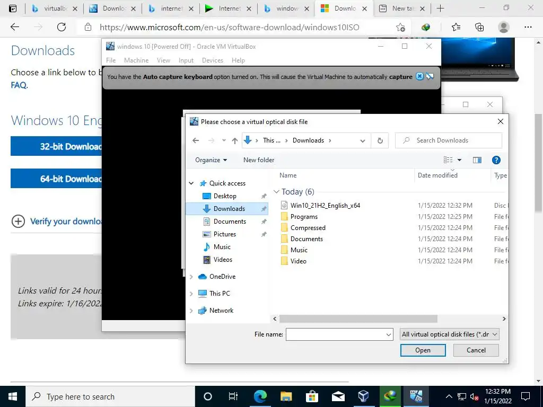This screenshot has width=543, height=407.
Task: Open Windows Start menu
Action: point(13,396)
